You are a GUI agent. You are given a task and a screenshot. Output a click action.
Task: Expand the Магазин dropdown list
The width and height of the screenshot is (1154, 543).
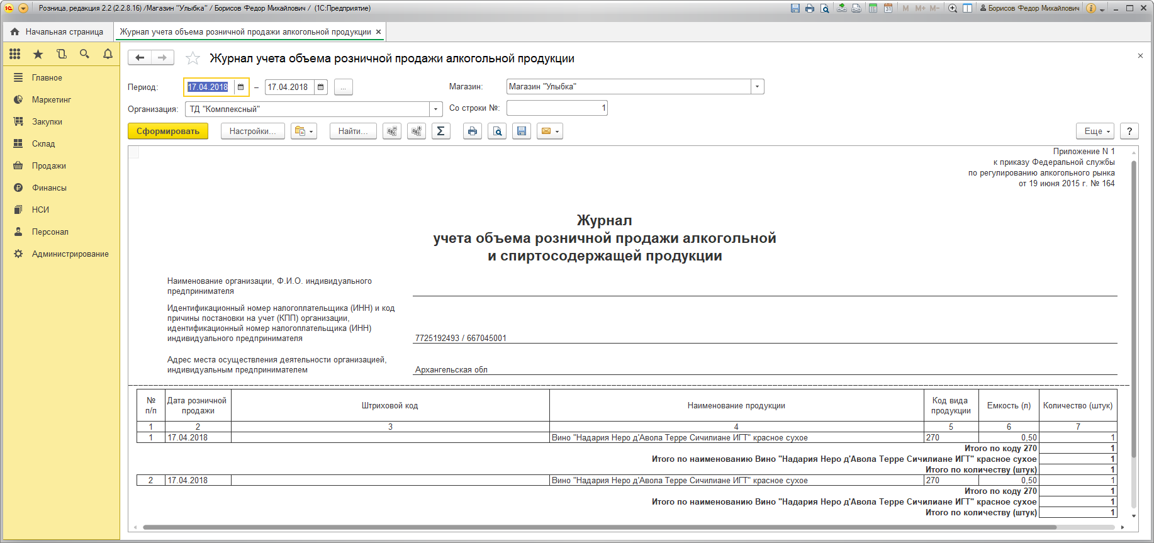(758, 87)
